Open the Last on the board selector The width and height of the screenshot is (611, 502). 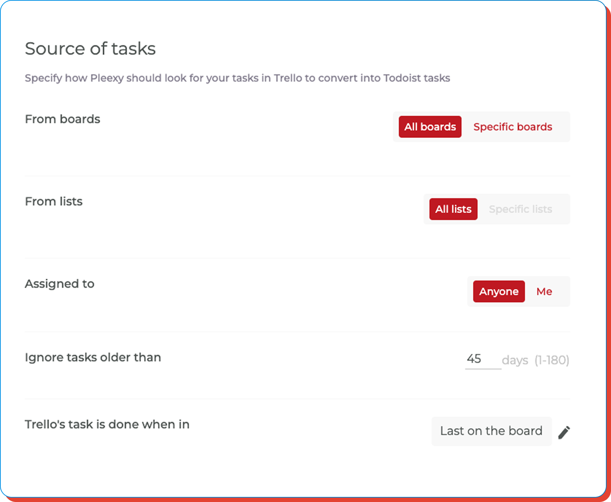[x=491, y=431]
